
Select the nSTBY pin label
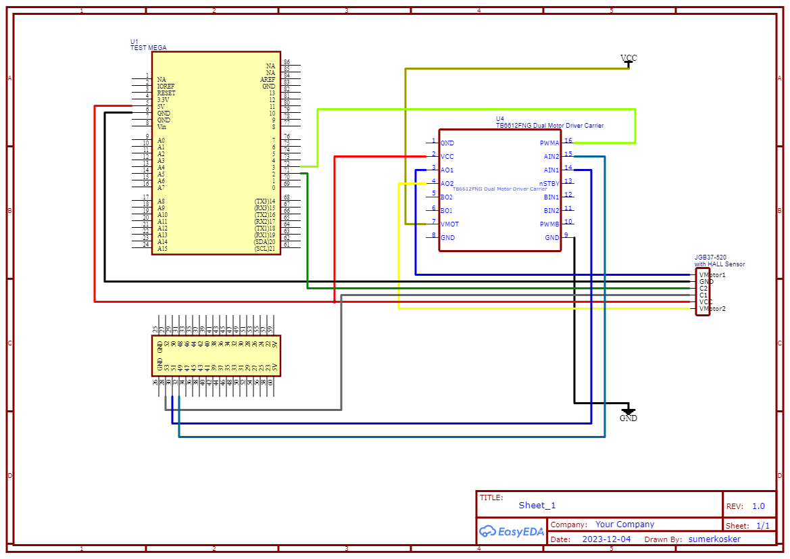(x=549, y=184)
